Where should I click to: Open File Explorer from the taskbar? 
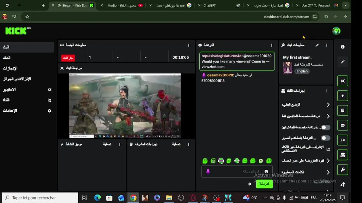[x=169, y=198]
